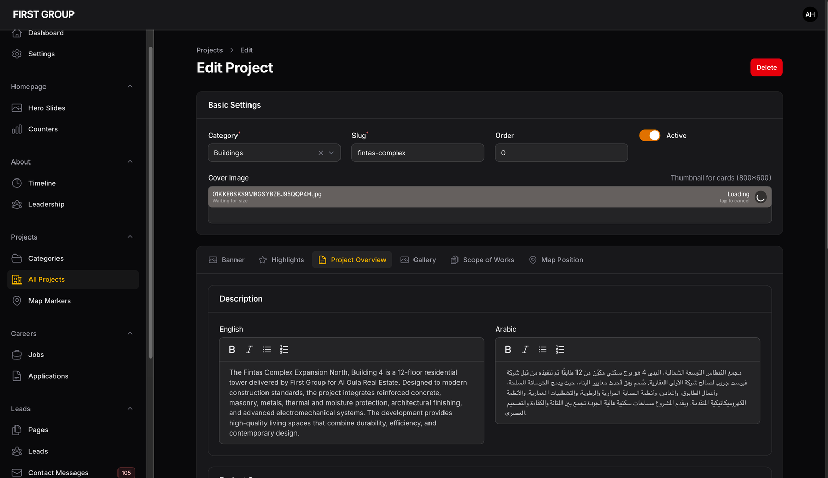Insert bullet list in Arabic description
The width and height of the screenshot is (828, 478).
[x=543, y=350]
